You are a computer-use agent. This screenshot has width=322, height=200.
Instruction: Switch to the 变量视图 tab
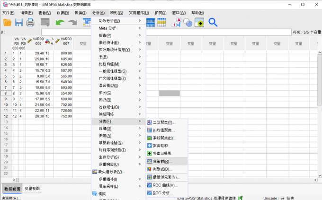click(32, 189)
